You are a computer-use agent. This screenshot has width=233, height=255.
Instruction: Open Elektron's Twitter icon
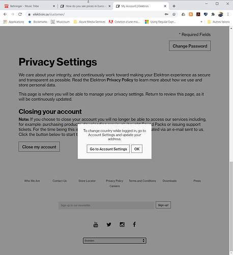tap(109, 224)
